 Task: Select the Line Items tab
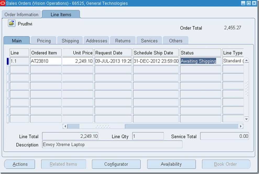[x=61, y=15]
